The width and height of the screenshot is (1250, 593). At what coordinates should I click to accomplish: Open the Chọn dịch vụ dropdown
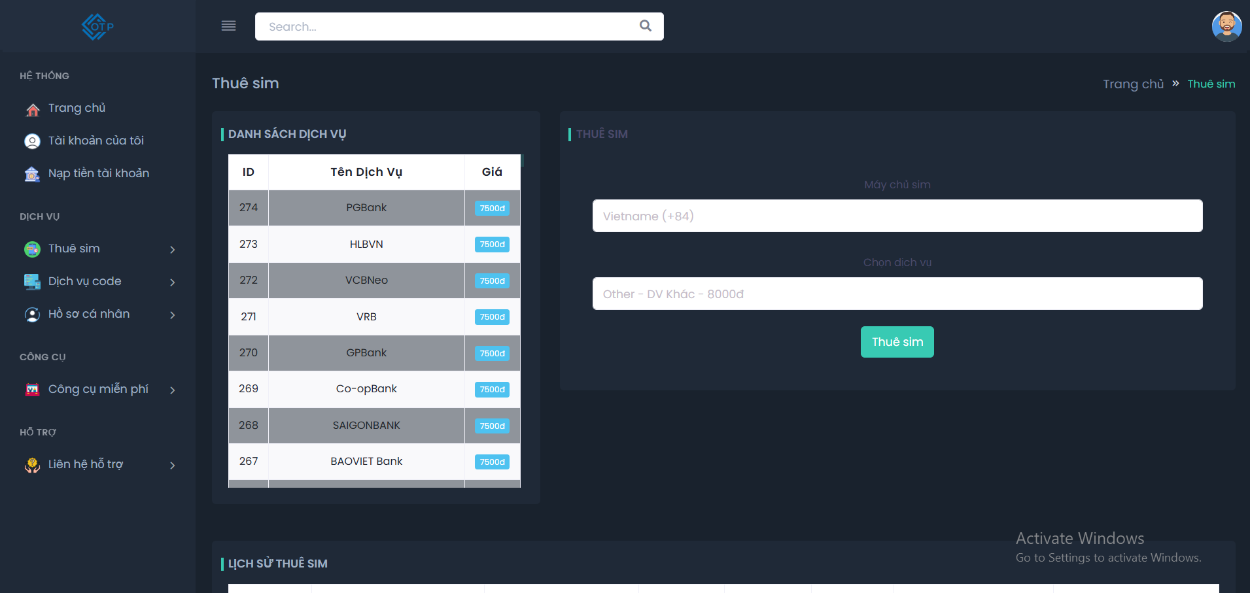[x=897, y=294]
